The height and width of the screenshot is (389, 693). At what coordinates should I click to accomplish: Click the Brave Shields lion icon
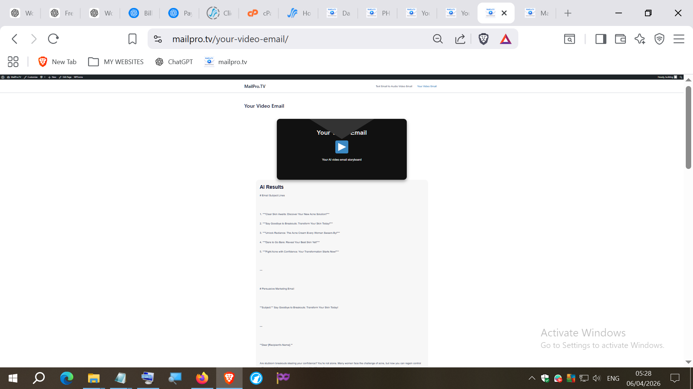click(x=483, y=39)
